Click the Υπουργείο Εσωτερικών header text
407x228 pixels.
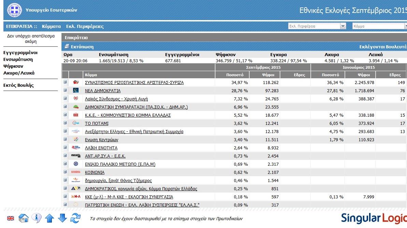tap(52, 10)
